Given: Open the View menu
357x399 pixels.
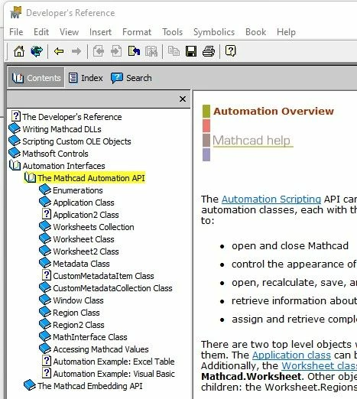Looking at the screenshot, I should [x=69, y=32].
